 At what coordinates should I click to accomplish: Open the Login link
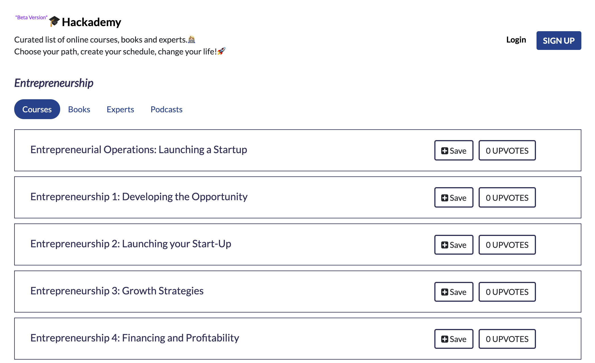[516, 40]
